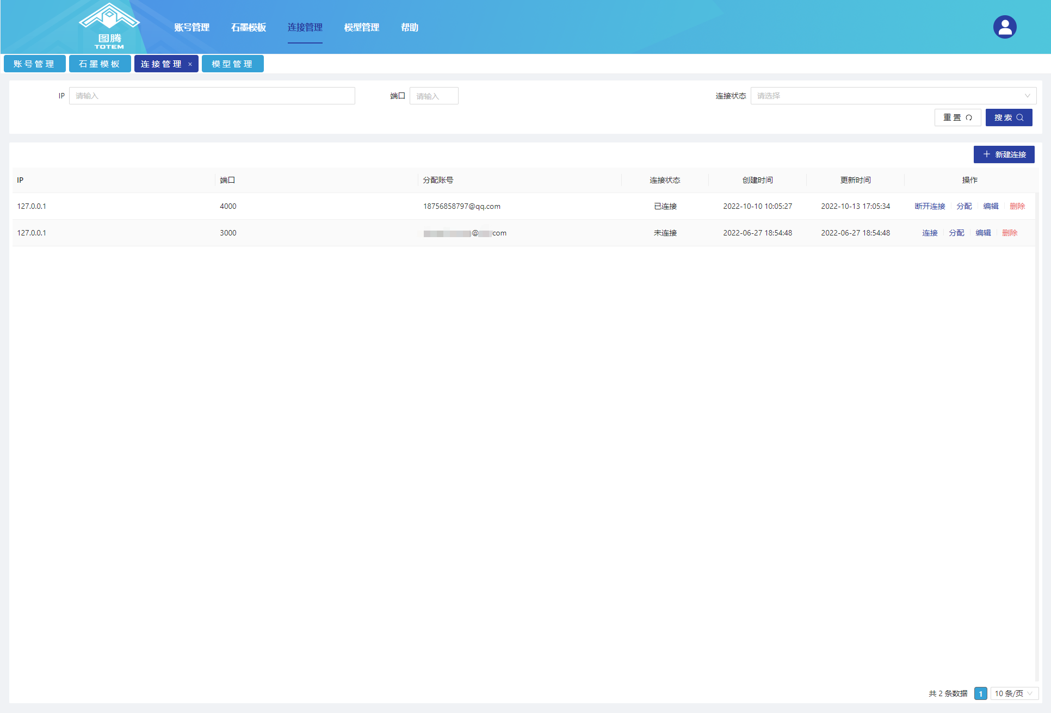Viewport: 1051px width, 713px height.
Task: Click 删除 for port 3000 row
Action: pos(1010,233)
